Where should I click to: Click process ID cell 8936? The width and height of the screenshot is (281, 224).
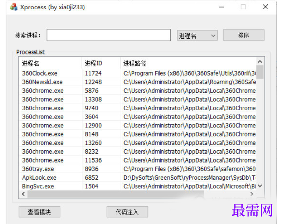coord(92,169)
